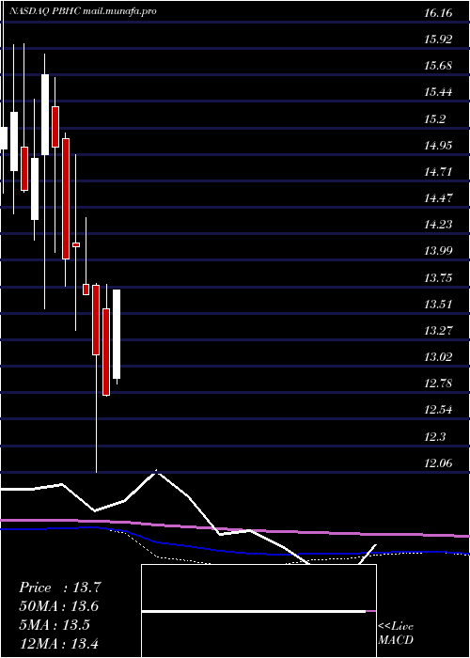Image resolution: width=470 pixels, height=658 pixels.
Task: Click the last white candlestick on the chart
Action: (x=117, y=334)
